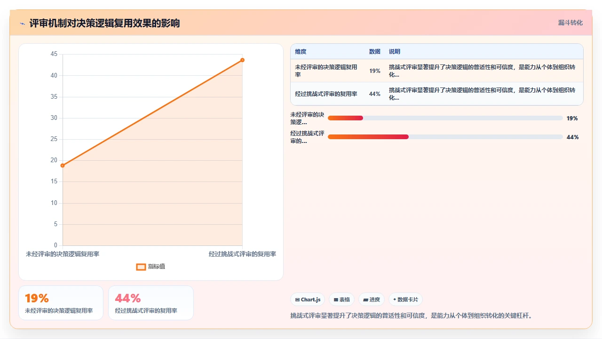Click the 表格 tag icon
The height and width of the screenshot is (339, 602).
(x=336, y=300)
